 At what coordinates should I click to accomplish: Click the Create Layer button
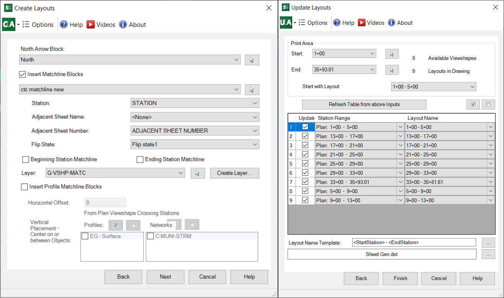(x=234, y=173)
